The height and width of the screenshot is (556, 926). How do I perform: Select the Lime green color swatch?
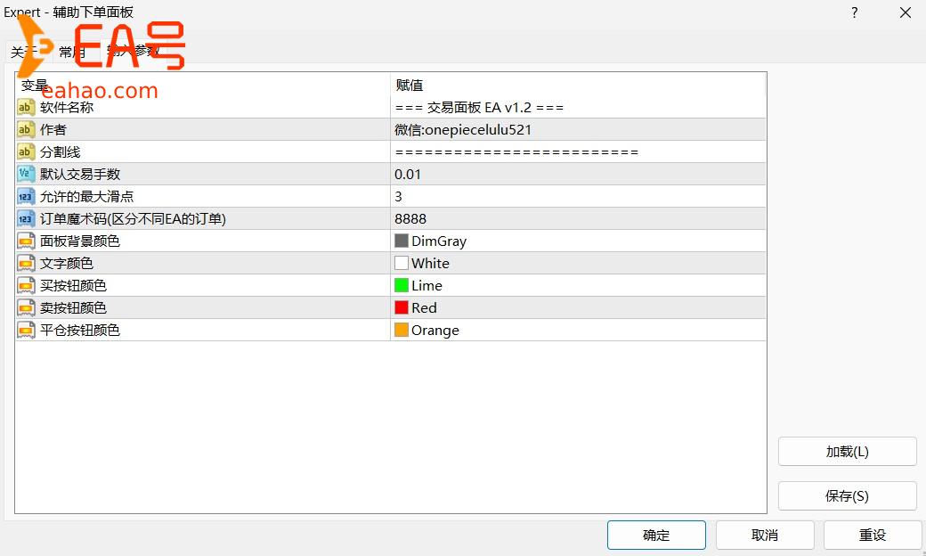click(402, 286)
